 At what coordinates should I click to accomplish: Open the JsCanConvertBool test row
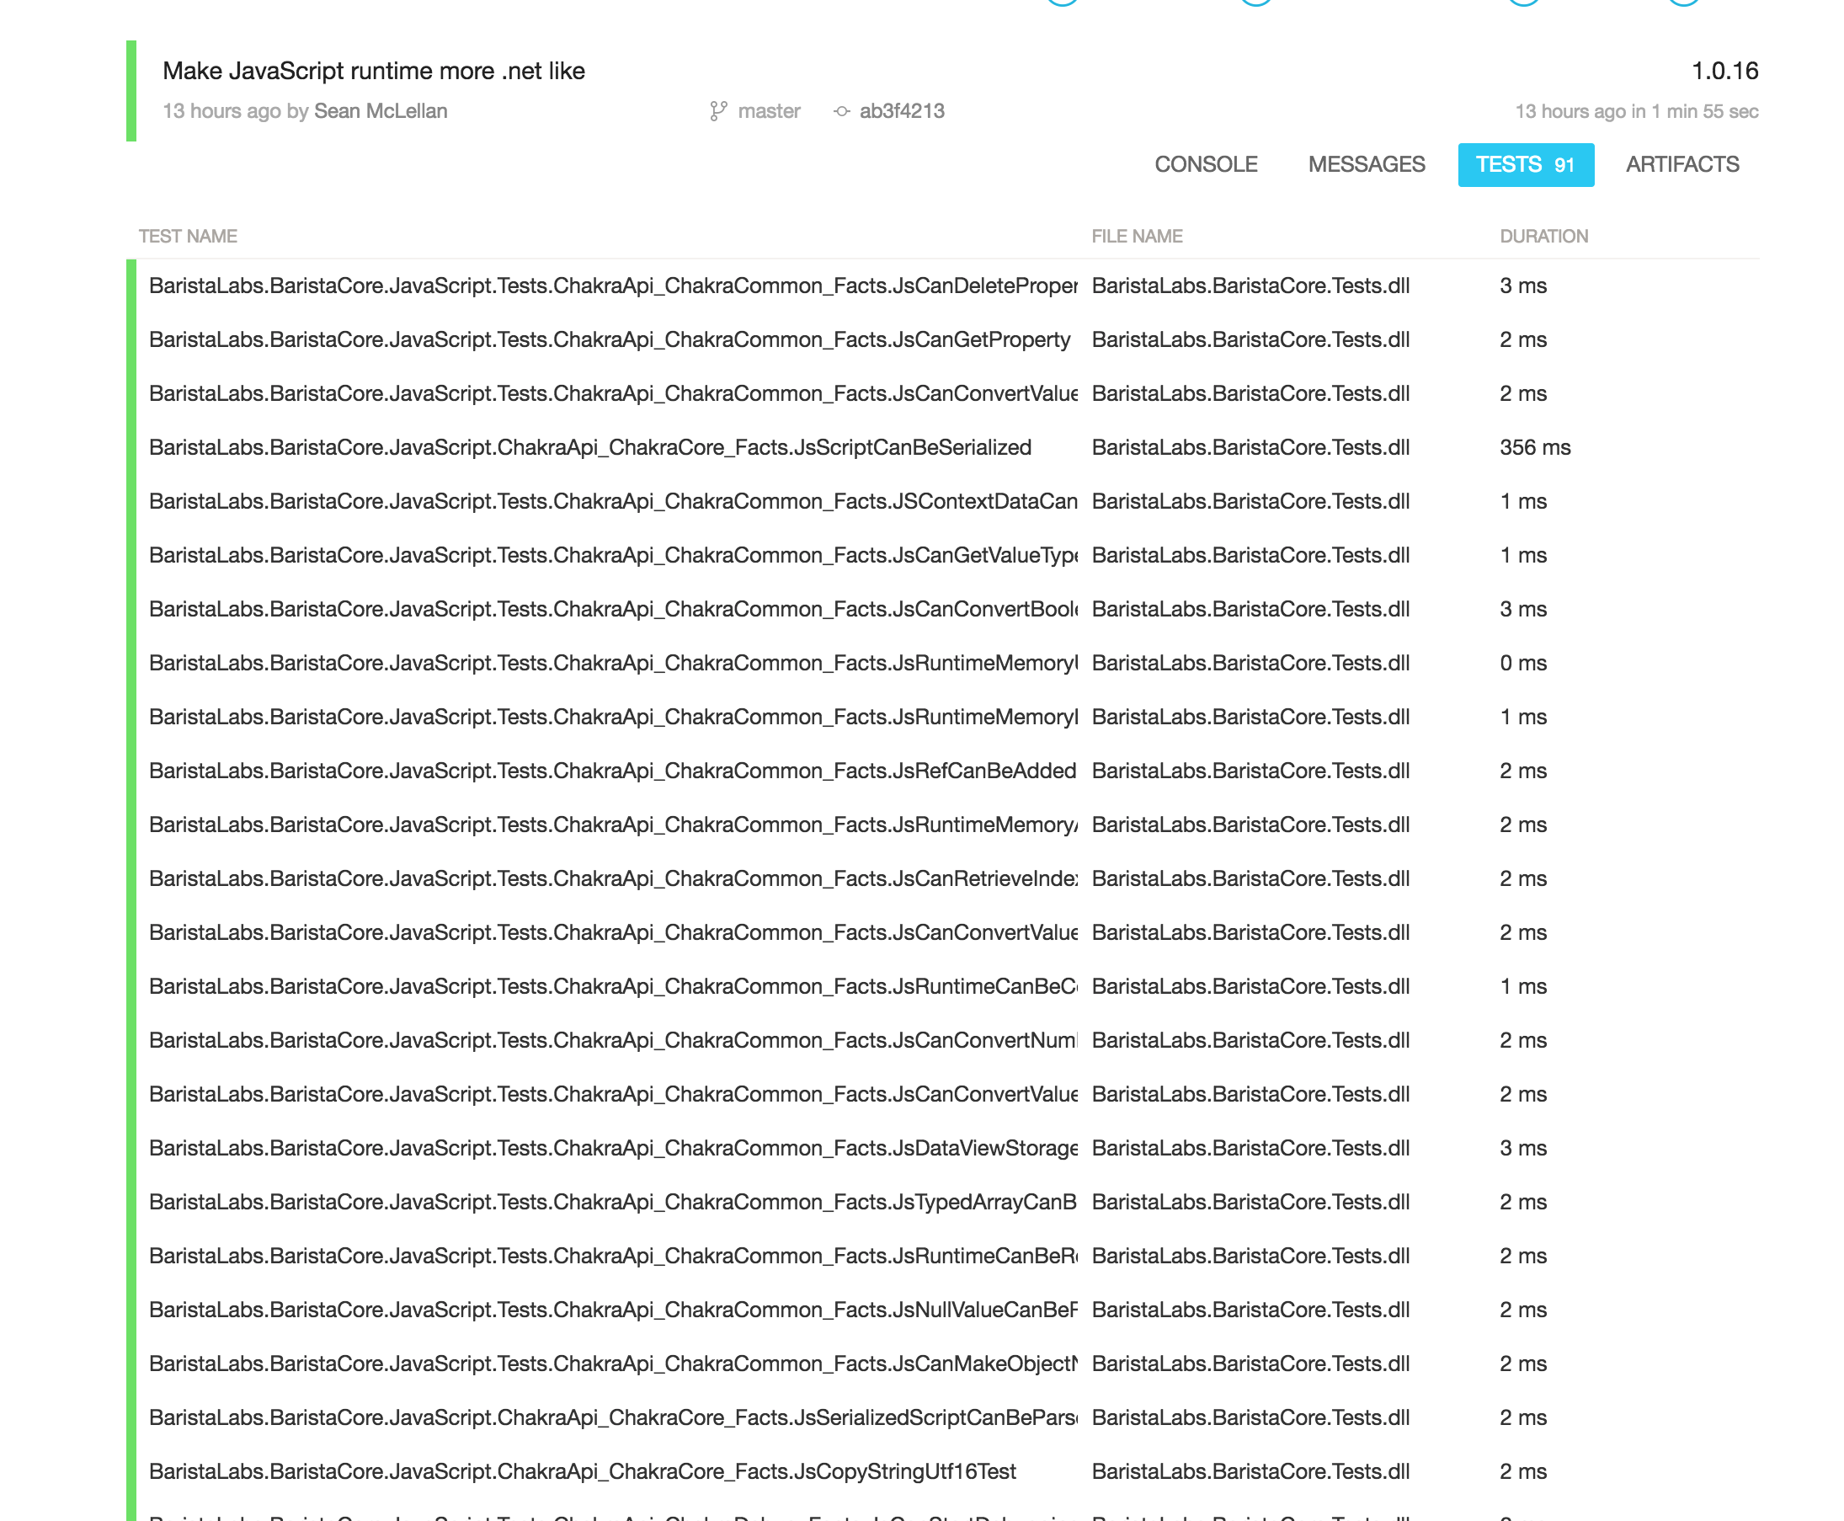941,609
